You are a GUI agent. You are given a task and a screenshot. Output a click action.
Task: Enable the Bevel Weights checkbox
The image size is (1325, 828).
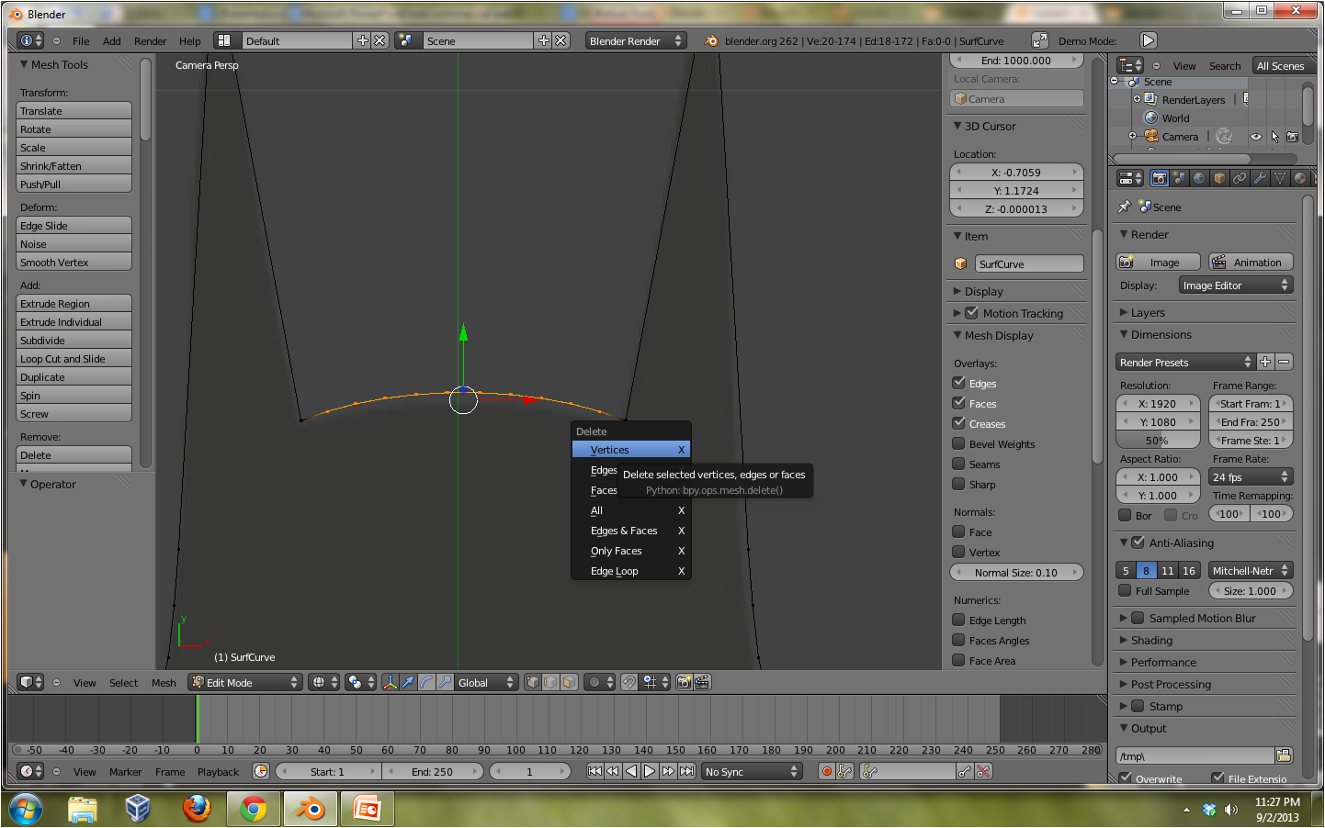958,443
